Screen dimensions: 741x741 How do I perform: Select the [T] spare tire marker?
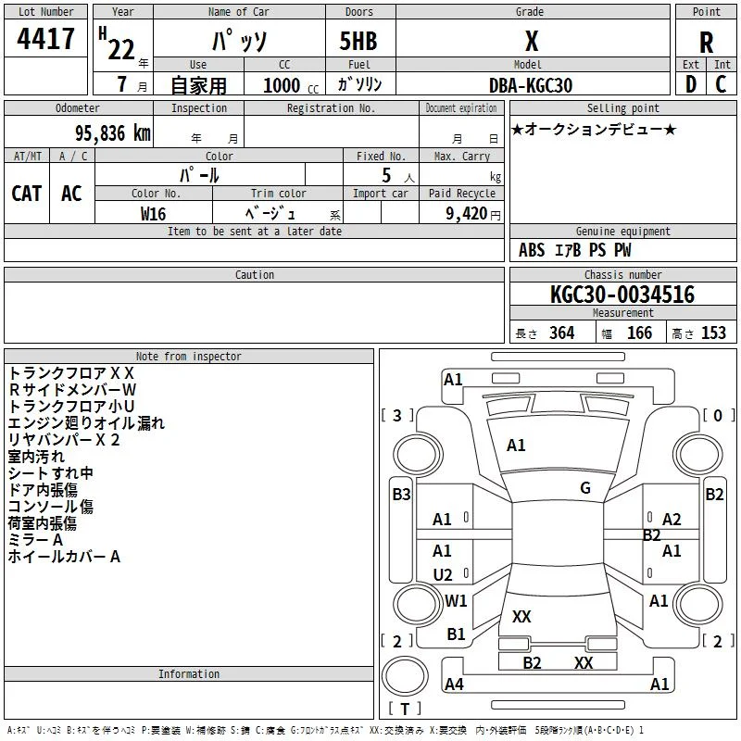[x=405, y=710]
